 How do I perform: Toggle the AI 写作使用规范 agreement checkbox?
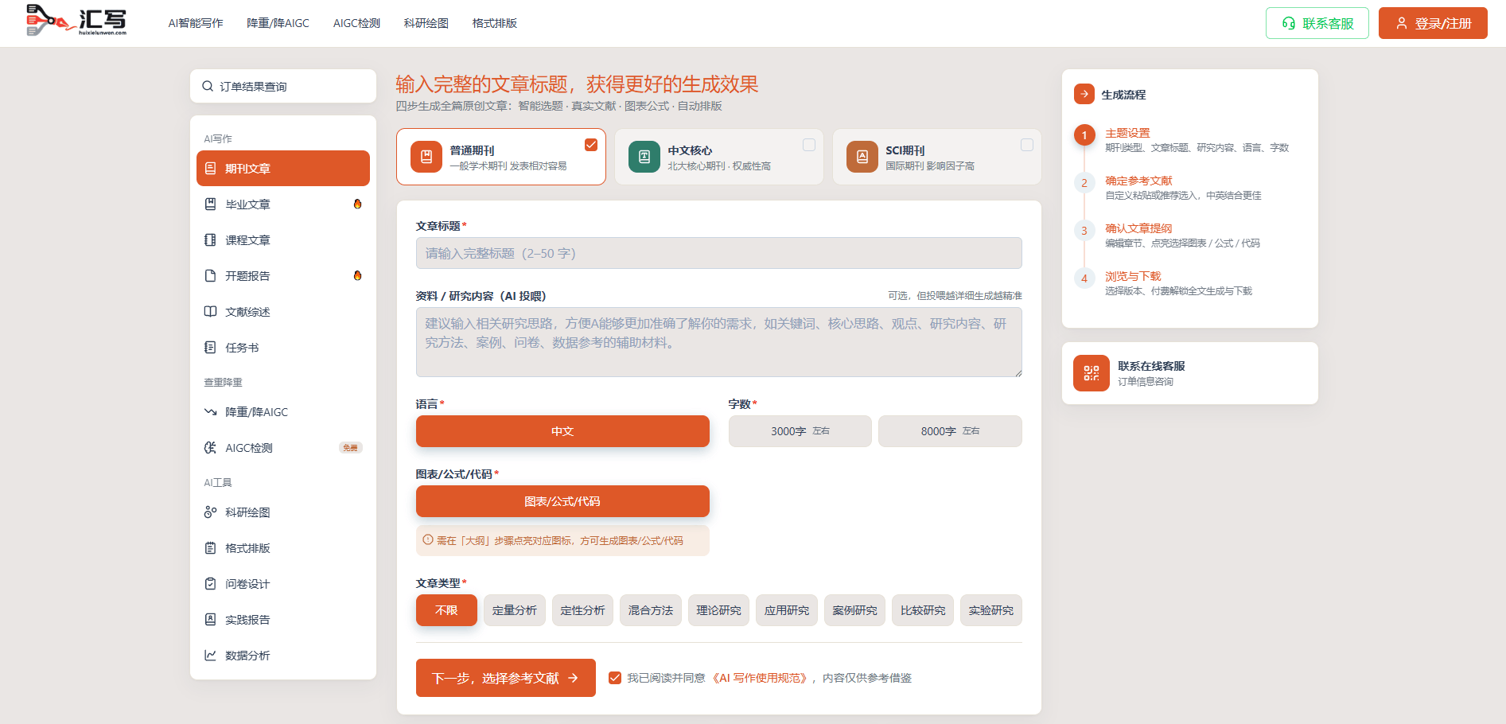click(x=615, y=678)
